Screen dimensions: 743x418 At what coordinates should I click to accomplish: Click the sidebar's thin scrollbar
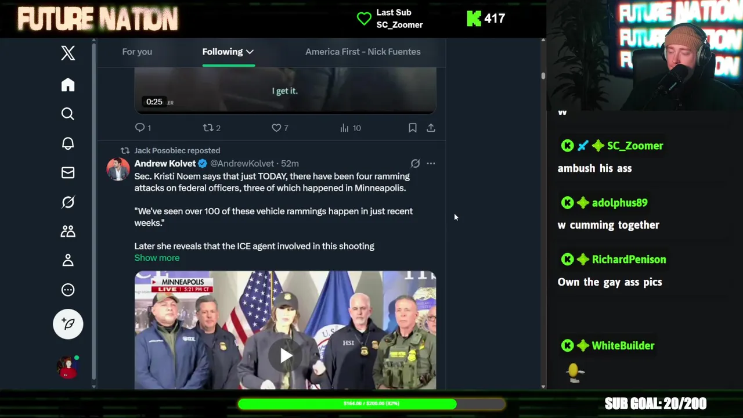(x=93, y=212)
